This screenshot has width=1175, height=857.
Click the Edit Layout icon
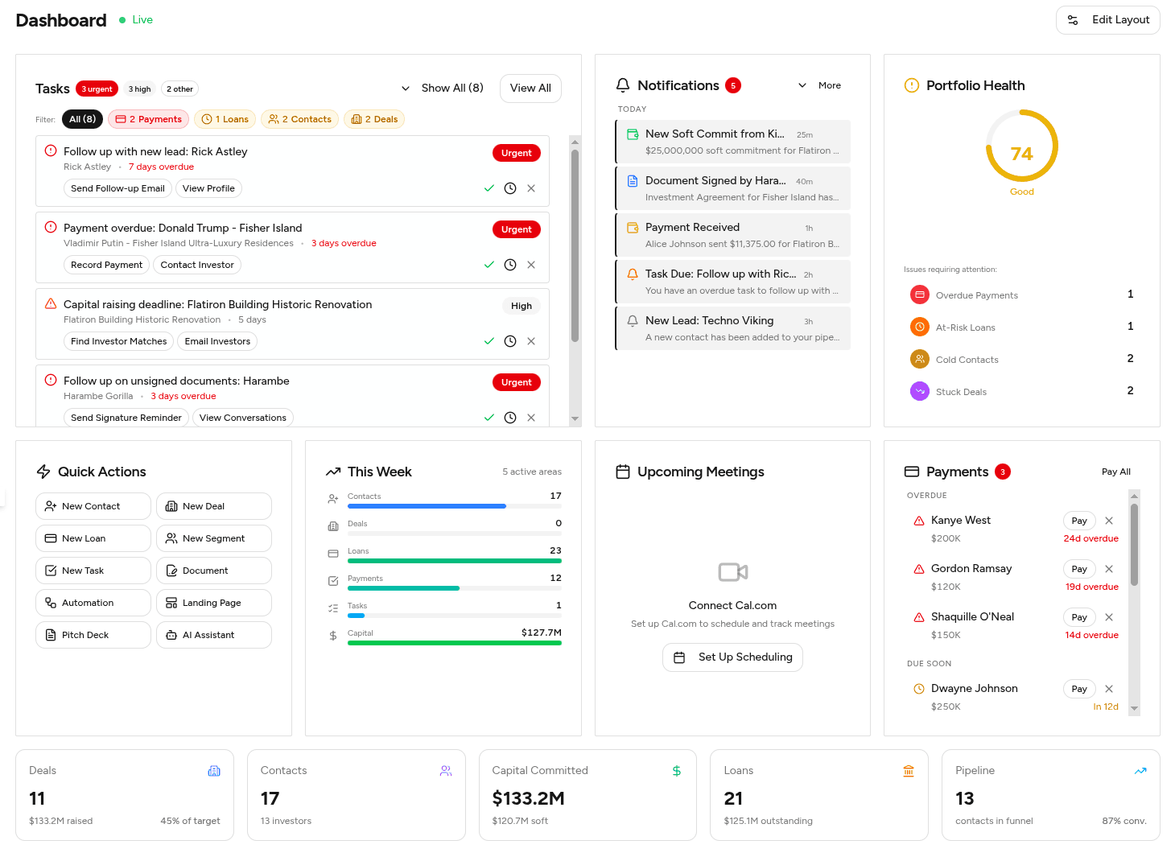coord(1073,19)
